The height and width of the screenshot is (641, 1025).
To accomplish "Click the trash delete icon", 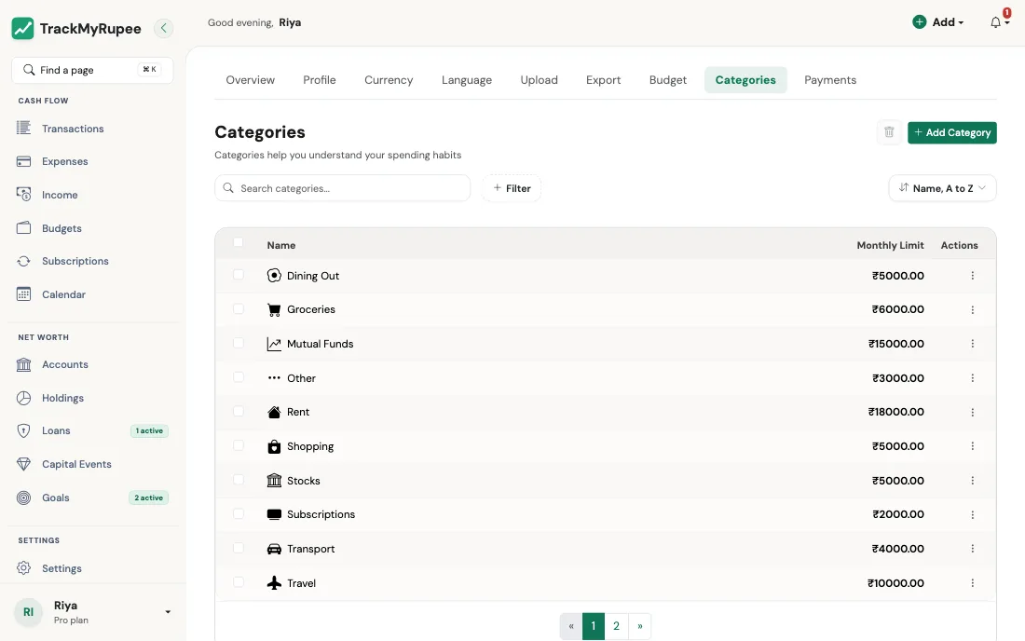I will (889, 132).
